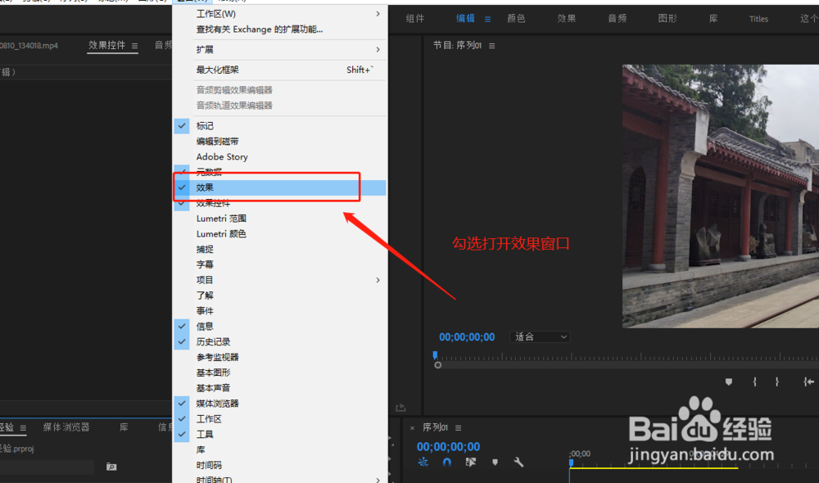This screenshot has width=819, height=483.
Task: Expand the 时间轴(T) submenu
Action: tap(279, 480)
